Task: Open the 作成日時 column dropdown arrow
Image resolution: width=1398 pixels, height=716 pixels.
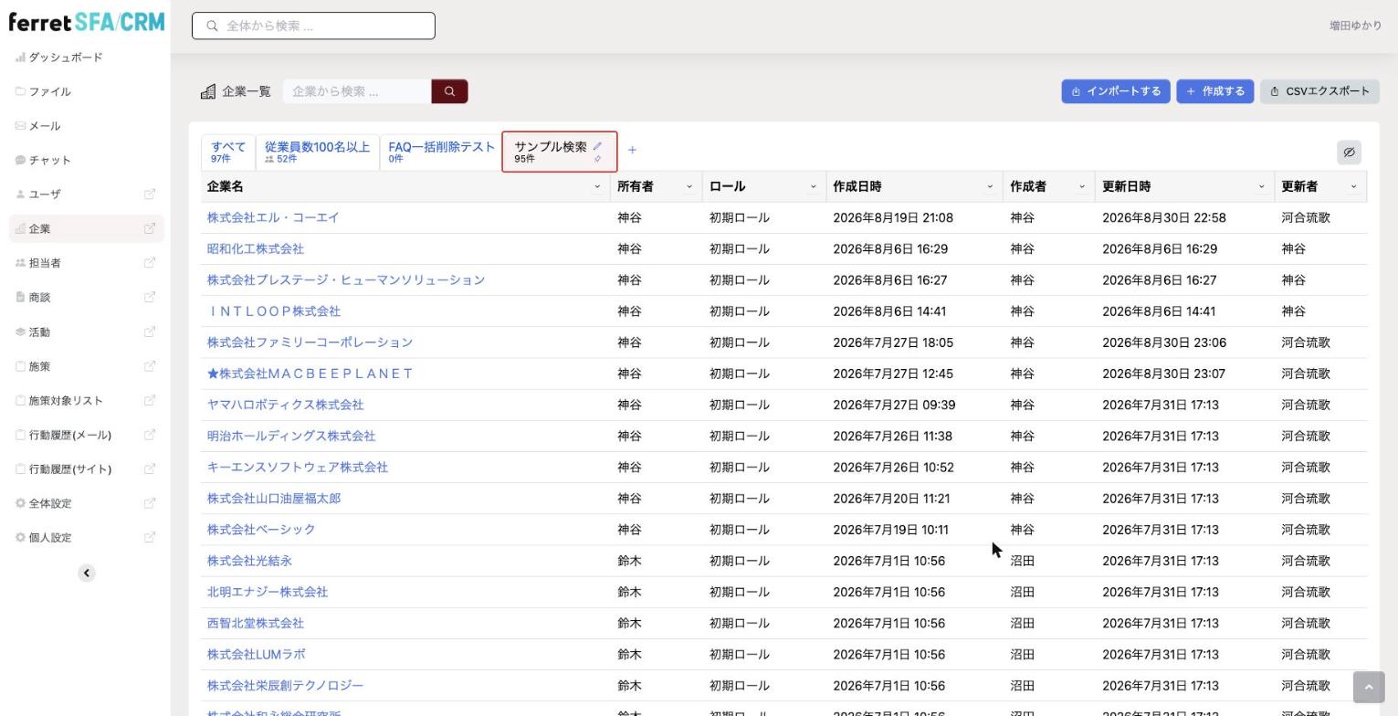Action: 990,186
